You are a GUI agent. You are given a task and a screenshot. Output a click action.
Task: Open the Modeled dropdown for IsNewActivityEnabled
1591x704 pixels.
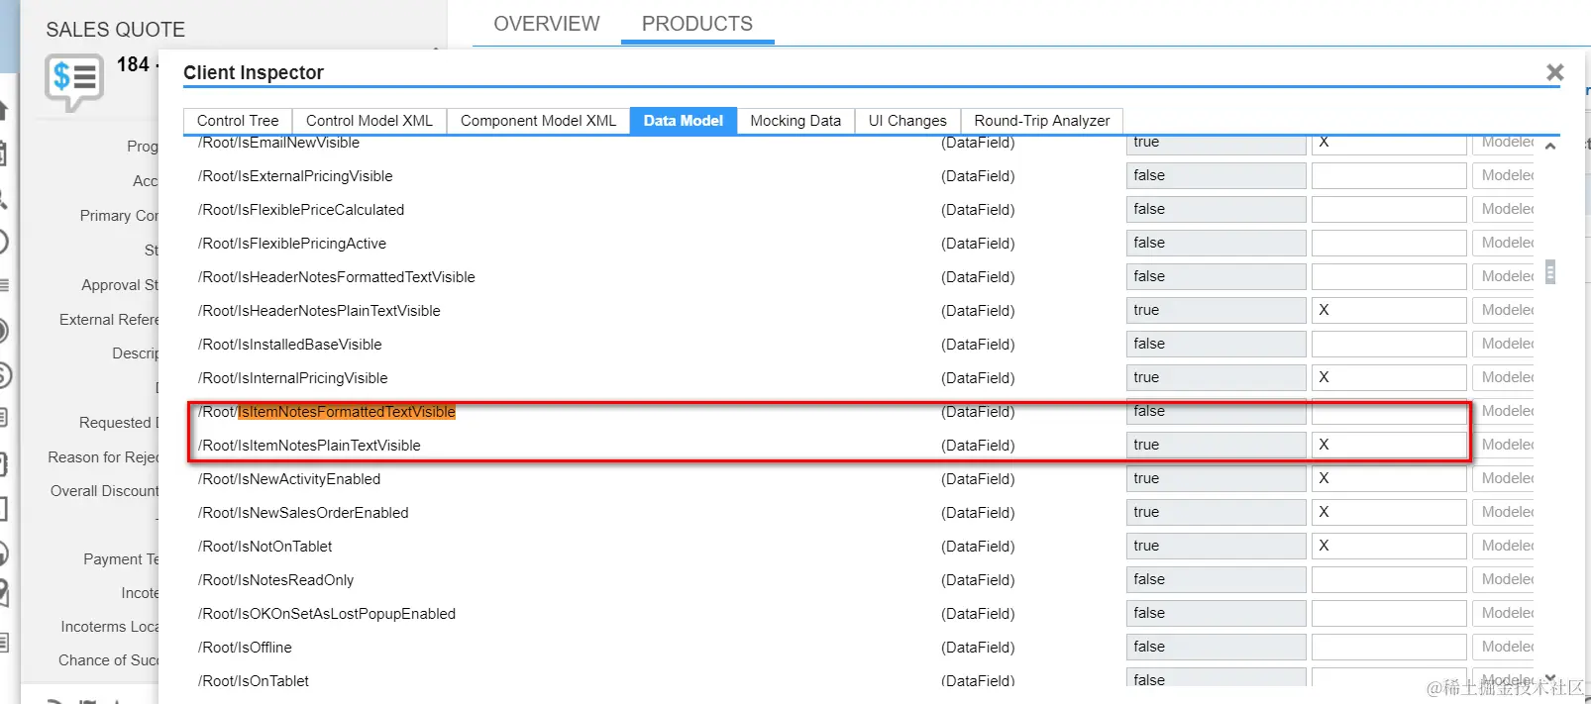(x=1507, y=478)
